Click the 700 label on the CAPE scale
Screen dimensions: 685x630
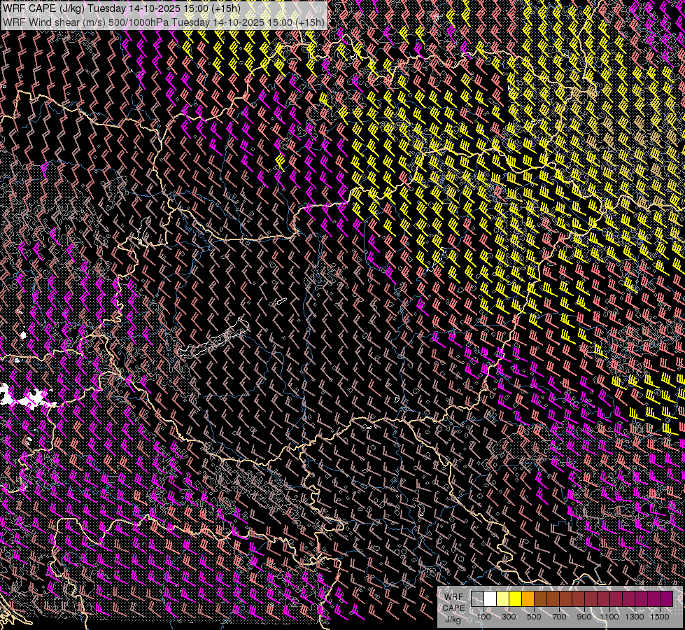559,617
